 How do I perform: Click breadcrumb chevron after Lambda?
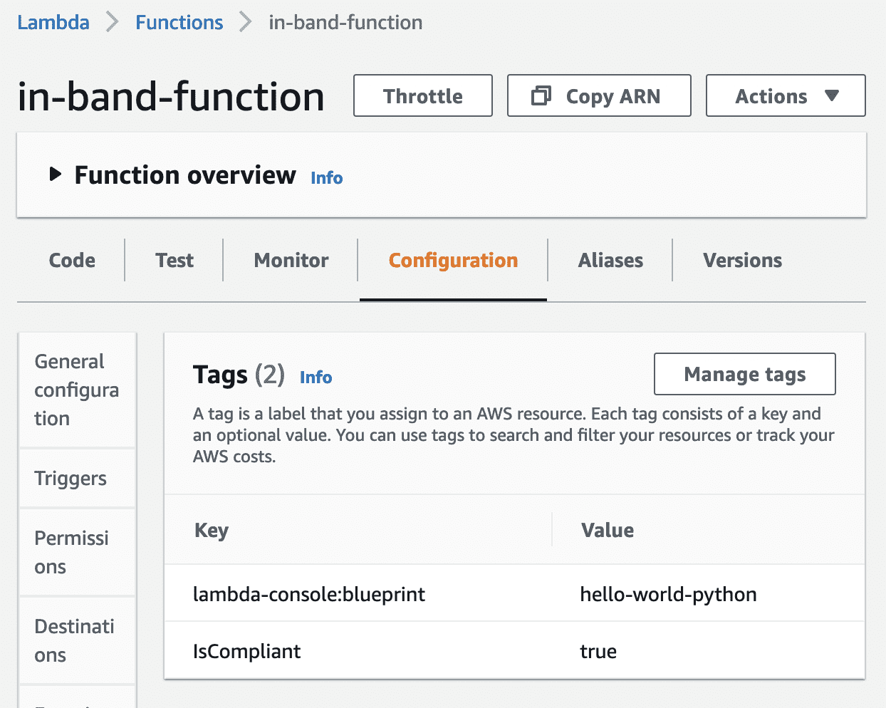point(113,22)
